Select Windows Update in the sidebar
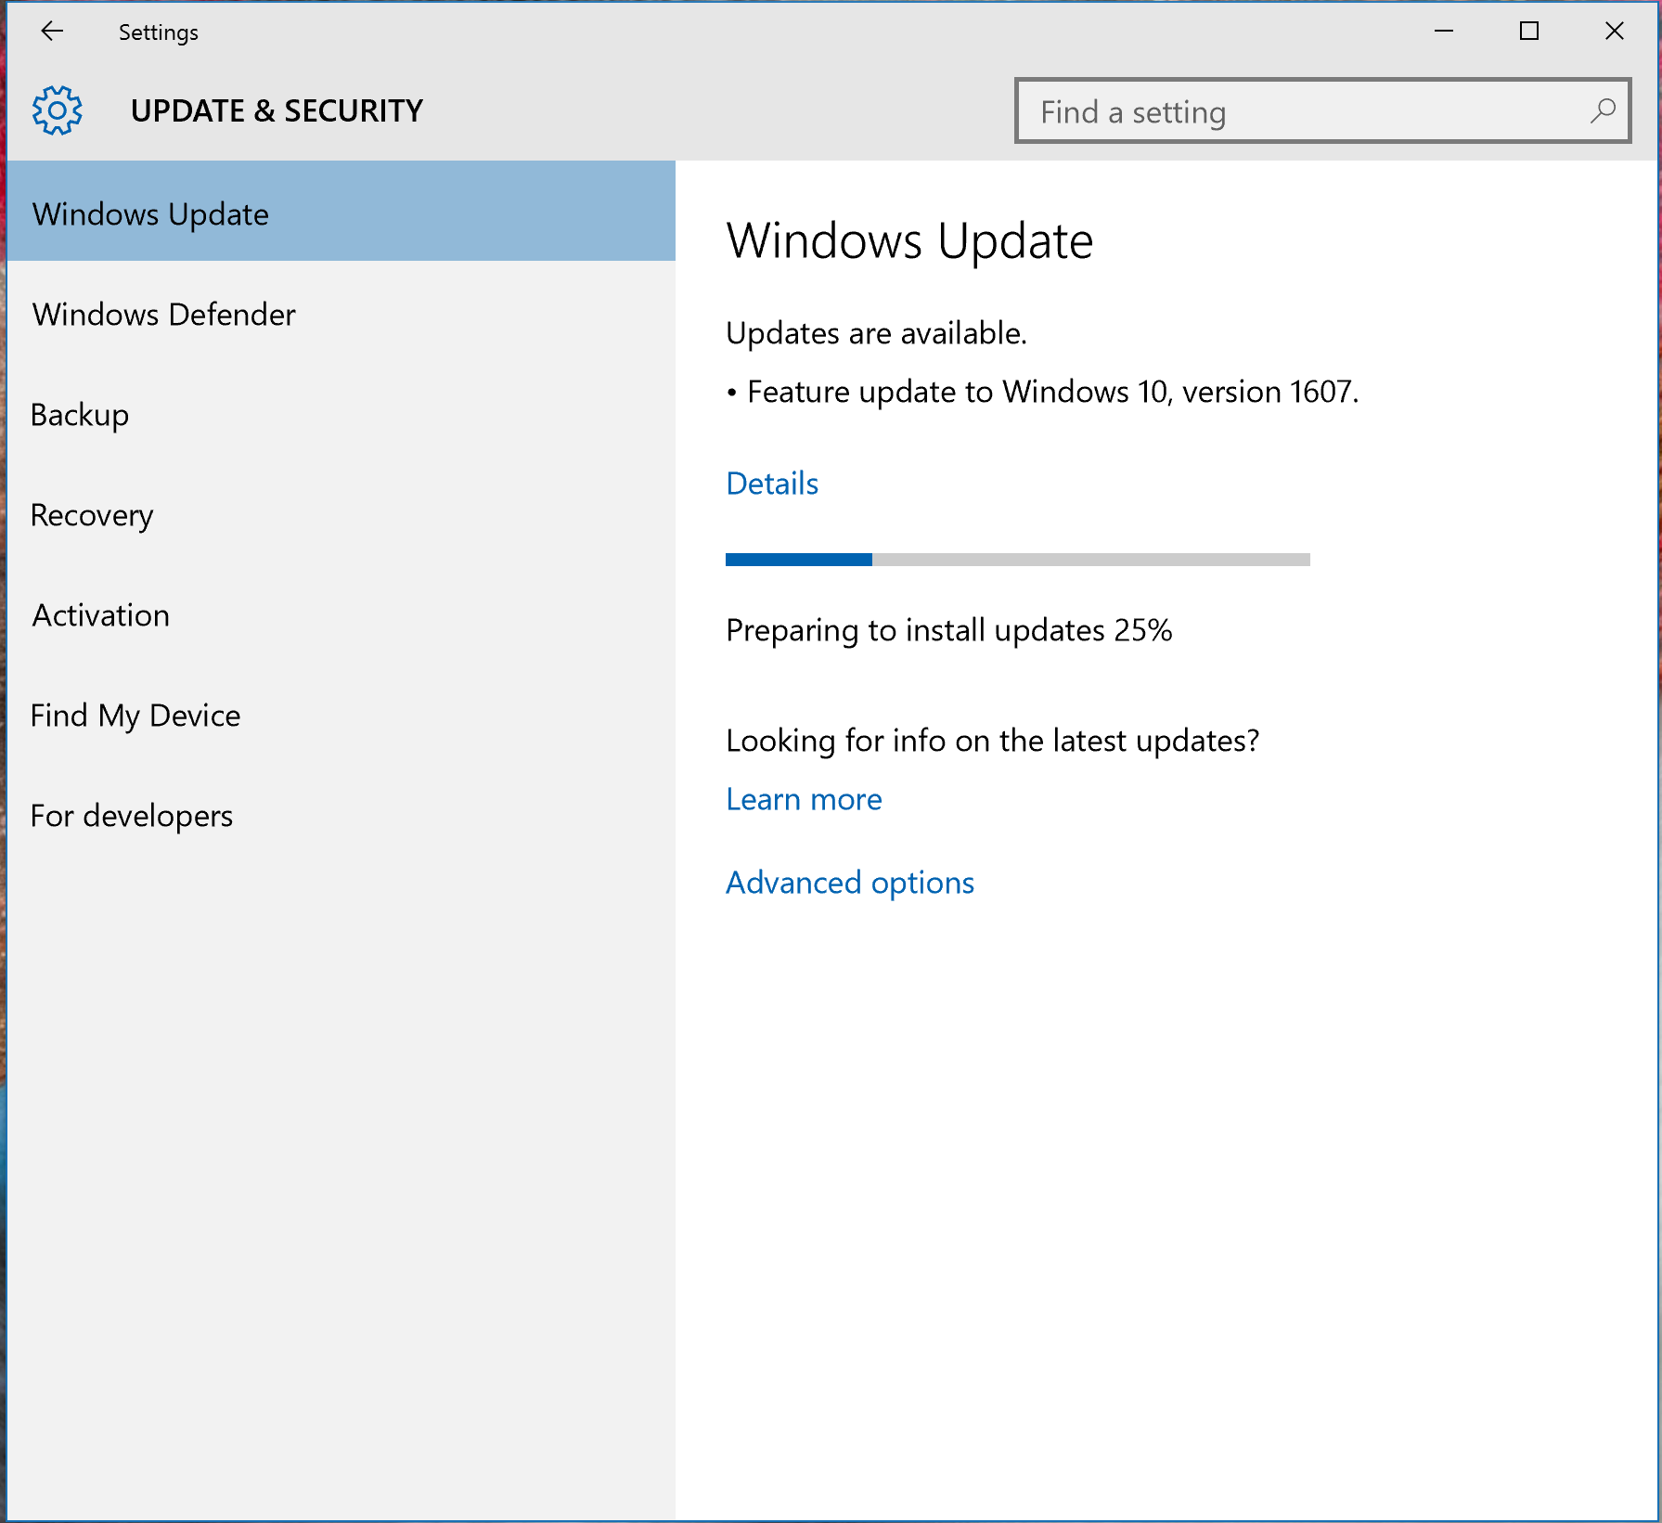Viewport: 1662px width, 1523px height. [x=341, y=212]
